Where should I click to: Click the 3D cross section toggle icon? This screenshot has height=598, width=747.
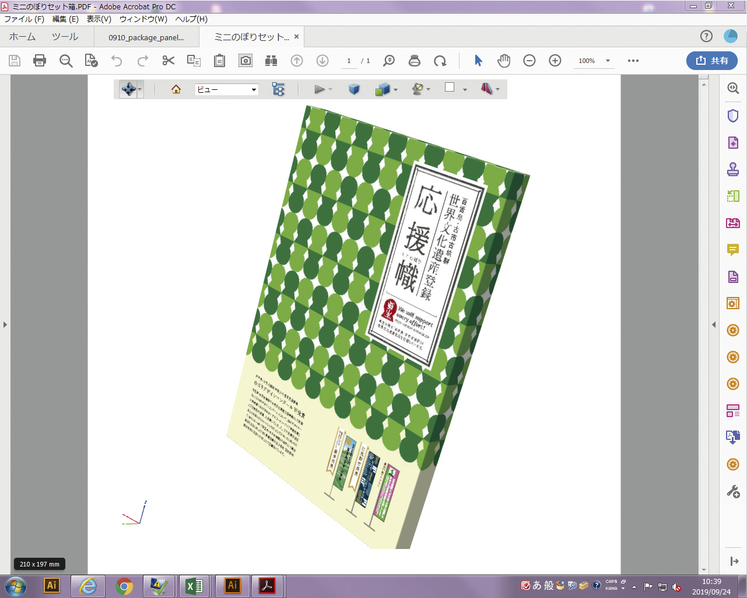(486, 89)
